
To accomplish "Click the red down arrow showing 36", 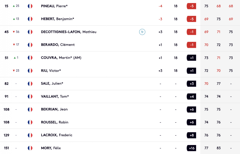I will [14, 32].
